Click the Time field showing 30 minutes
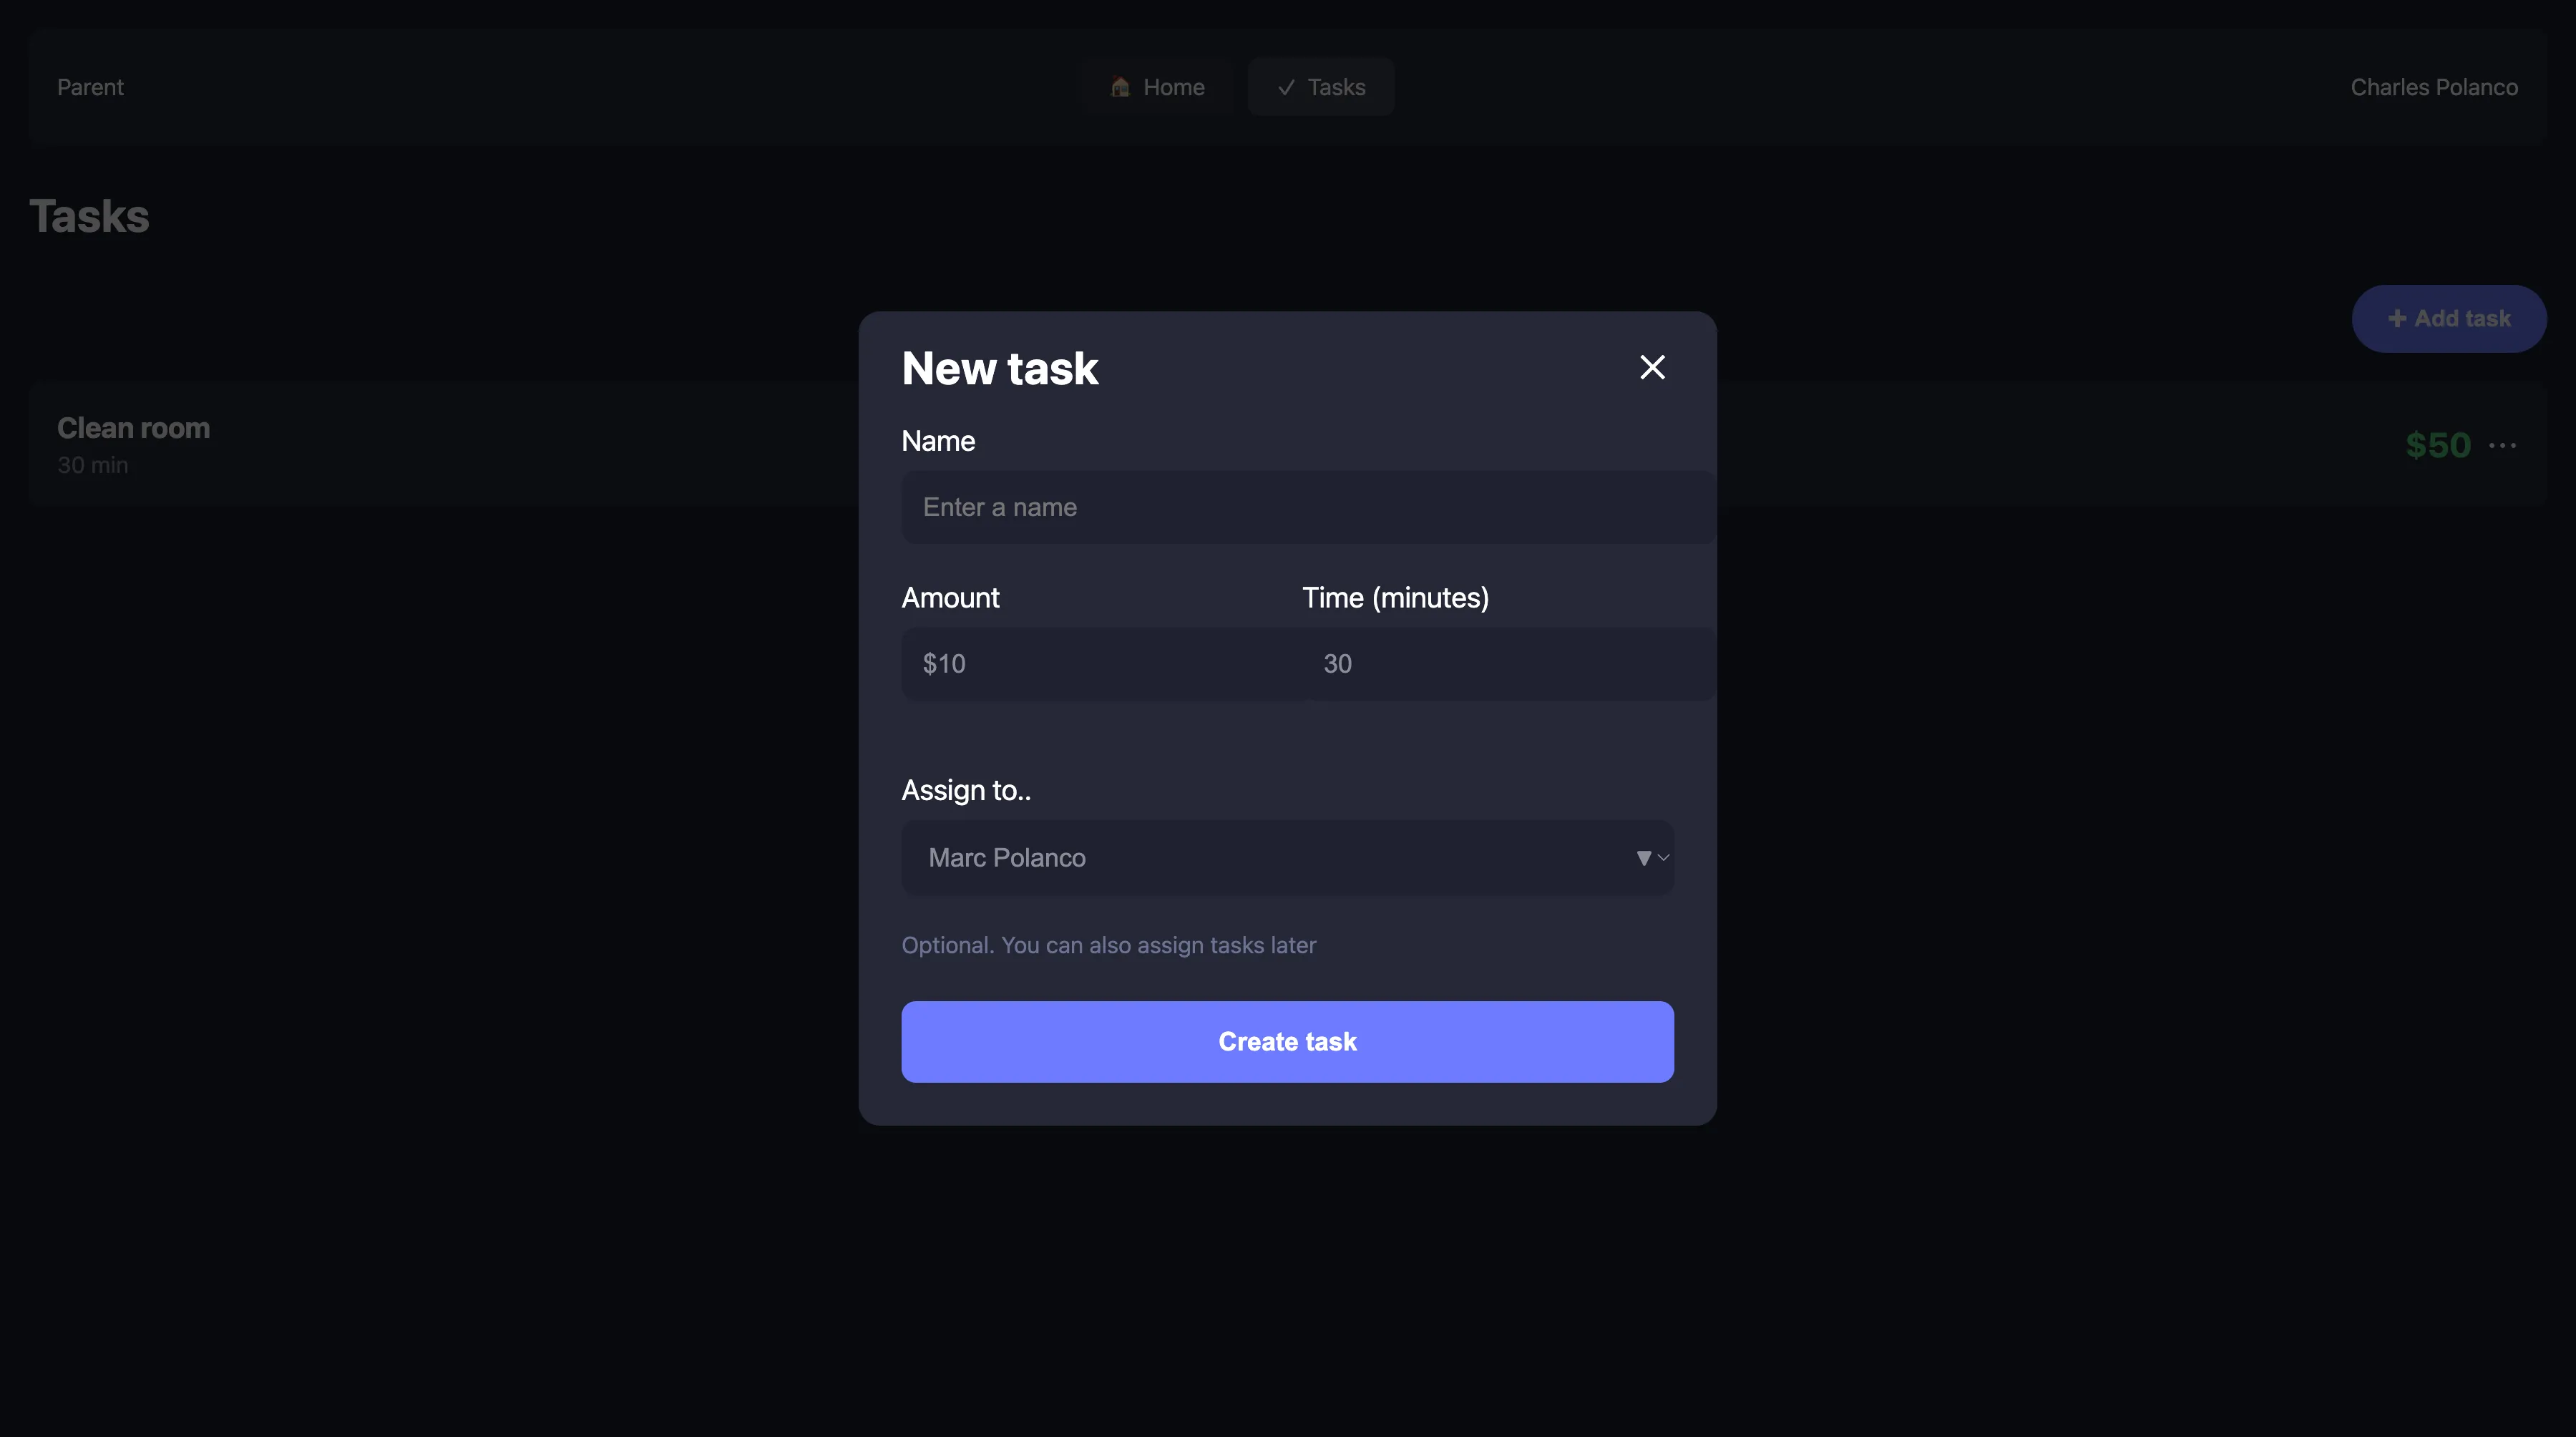2576x1437 pixels. pyautogui.click(x=1450, y=663)
